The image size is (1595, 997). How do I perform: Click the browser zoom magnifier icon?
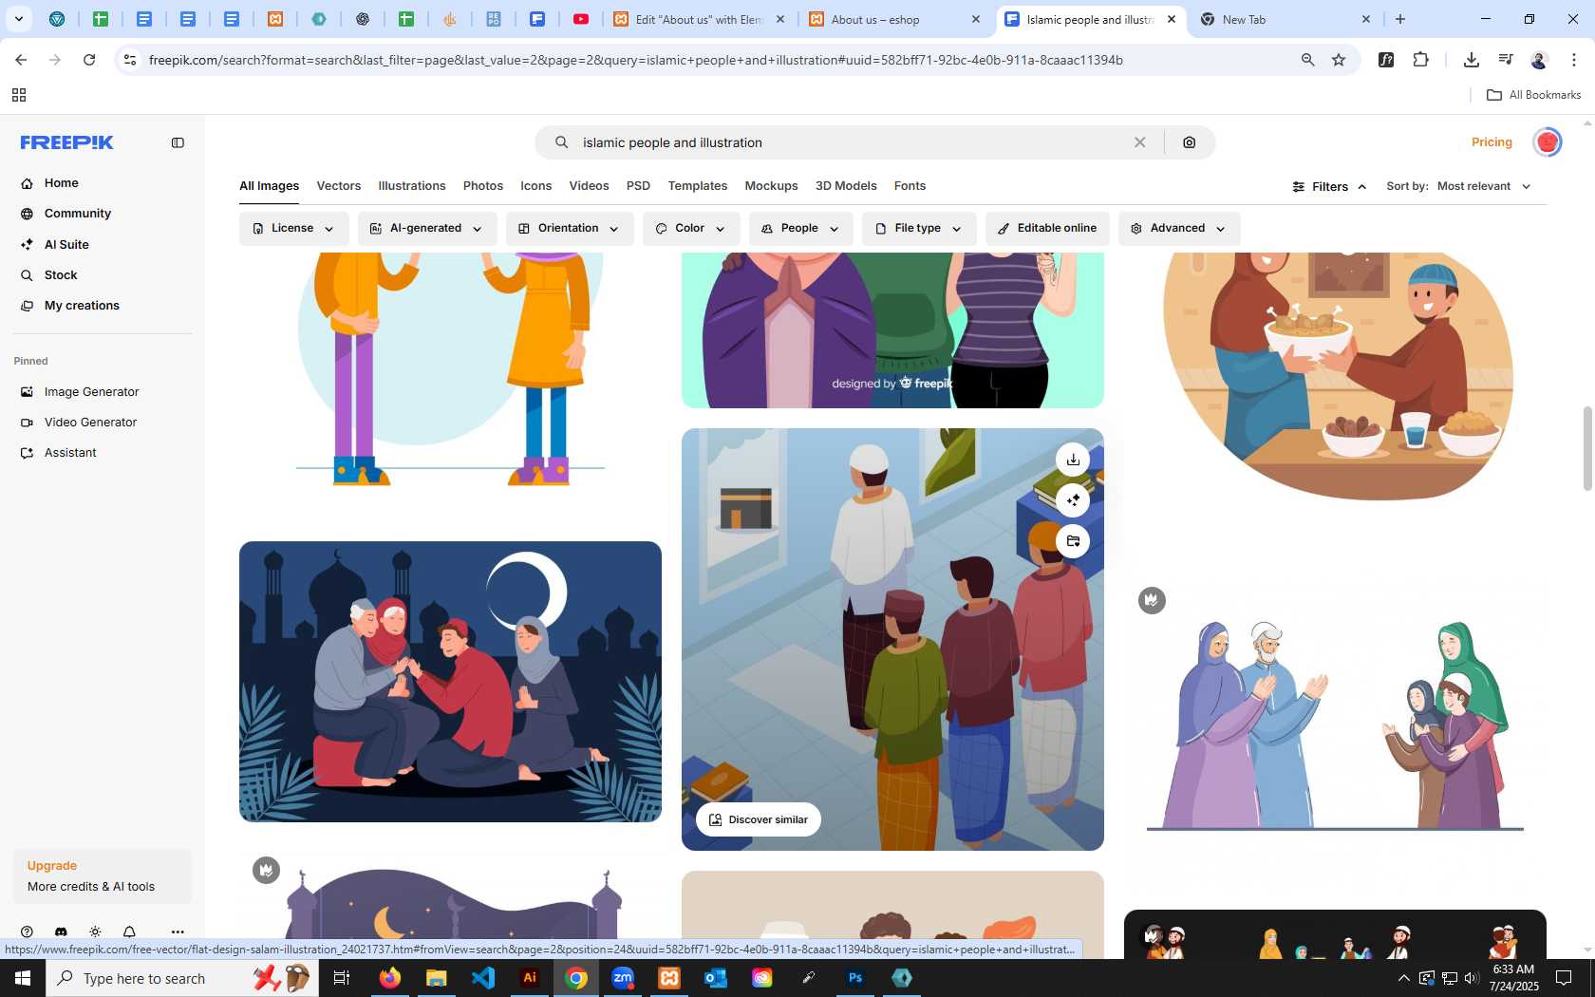click(1308, 60)
